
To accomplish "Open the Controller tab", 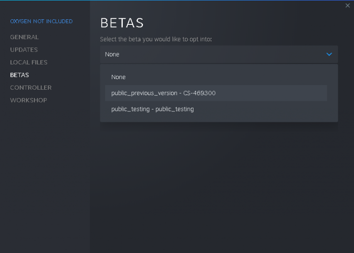I will [31, 88].
